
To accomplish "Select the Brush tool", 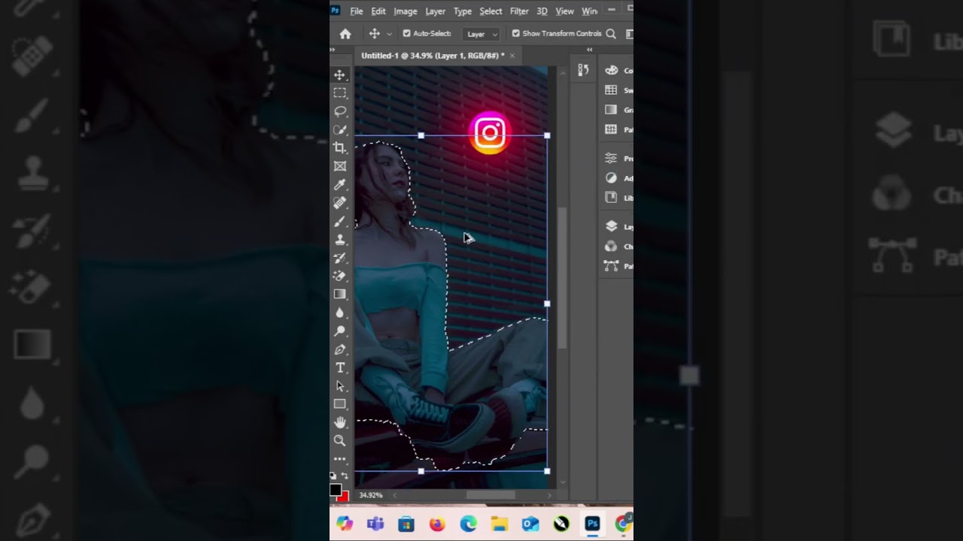I will (340, 221).
